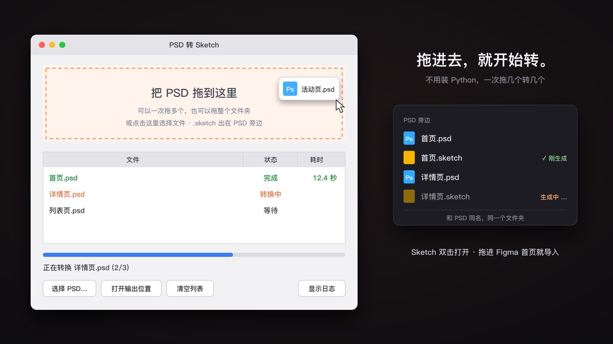The height and width of the screenshot is (344, 613).
Task: Click the 生成中 ... status label
Action: tap(554, 197)
